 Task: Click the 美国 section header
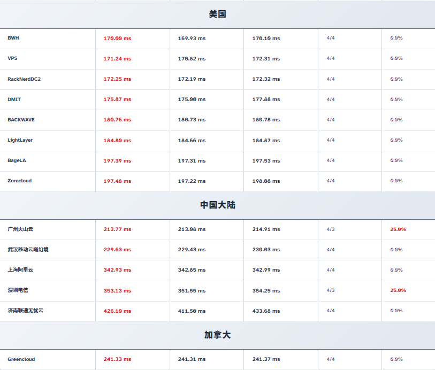[217, 14]
